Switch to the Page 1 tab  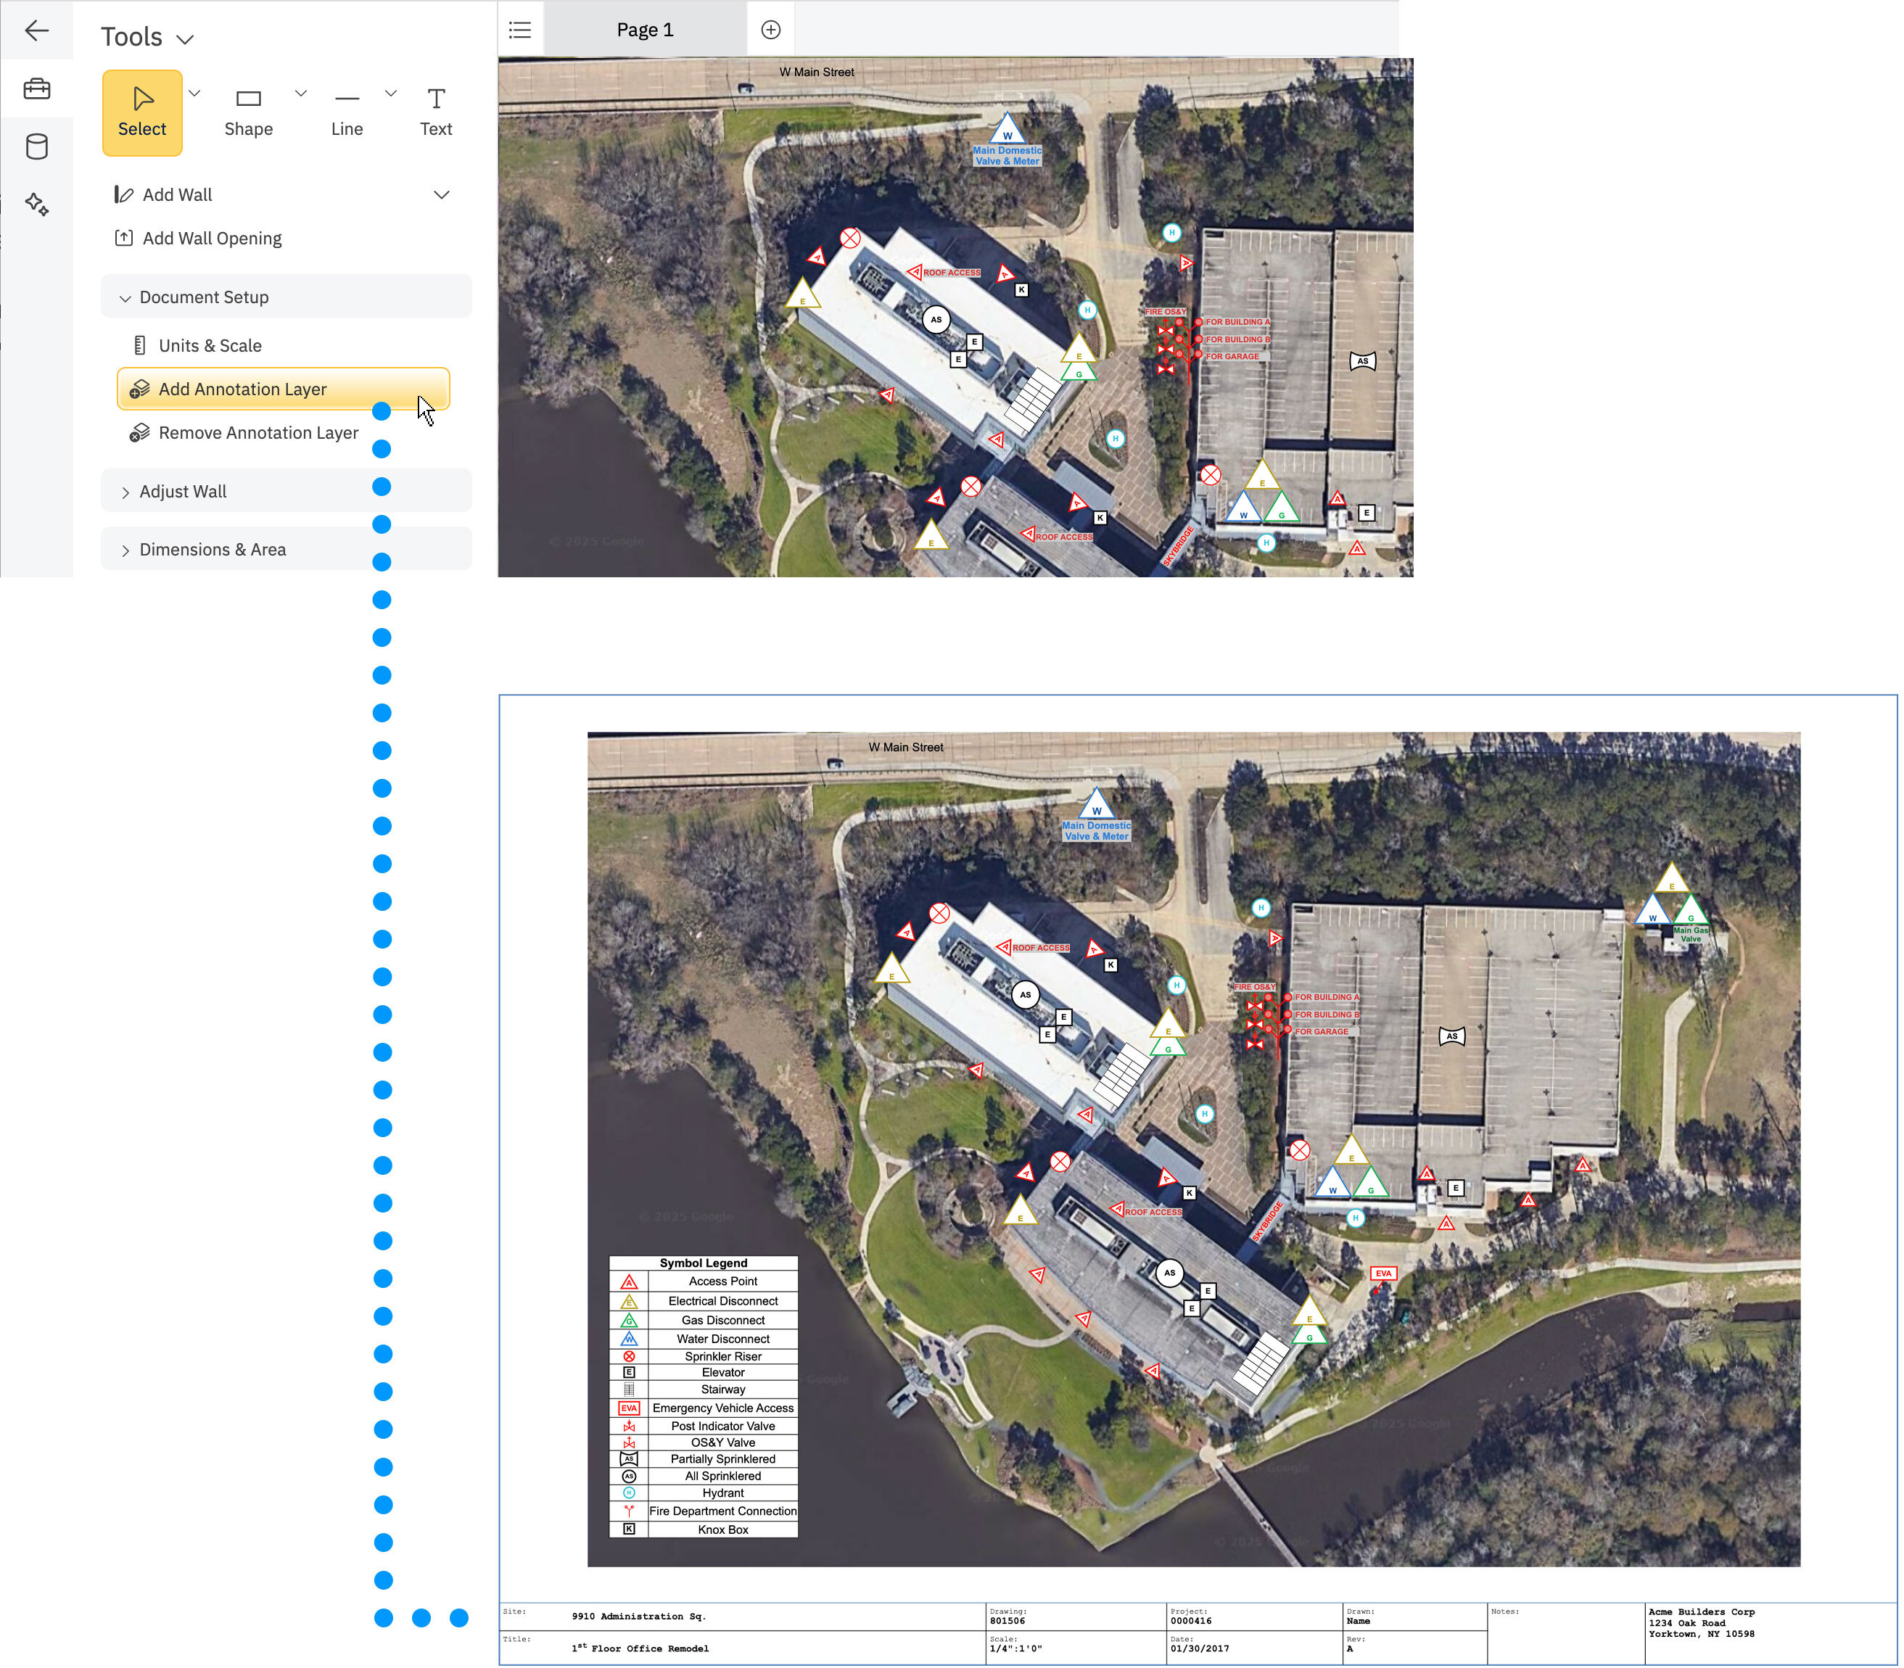point(644,29)
